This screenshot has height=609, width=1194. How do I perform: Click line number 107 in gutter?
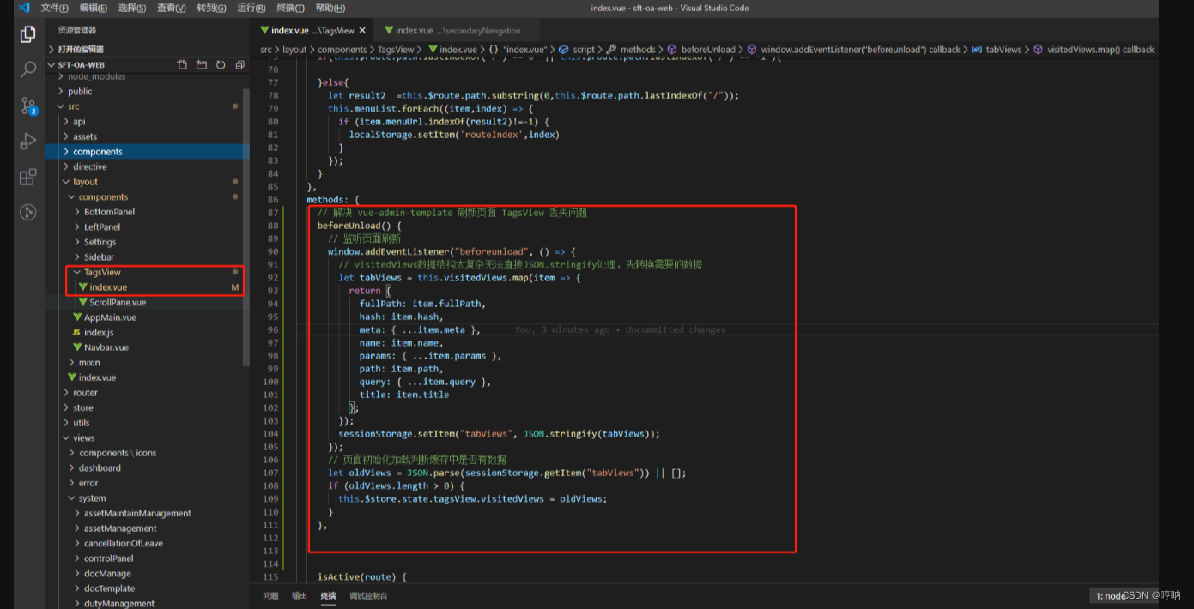[271, 473]
